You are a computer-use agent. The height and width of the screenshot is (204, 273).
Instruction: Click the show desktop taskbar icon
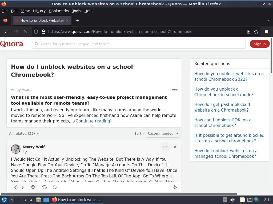tap(46, 200)
